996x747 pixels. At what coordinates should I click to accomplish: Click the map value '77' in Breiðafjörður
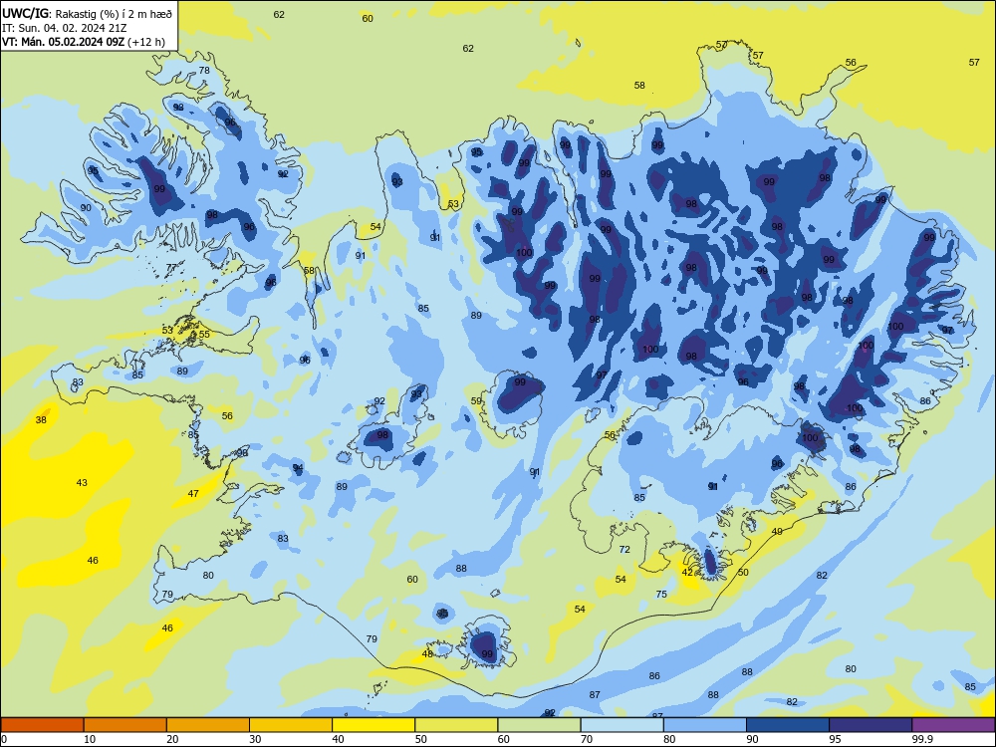tap(171, 267)
